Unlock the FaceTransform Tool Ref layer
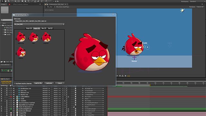This screenshot has width=206, height=116. (x=7, y=103)
